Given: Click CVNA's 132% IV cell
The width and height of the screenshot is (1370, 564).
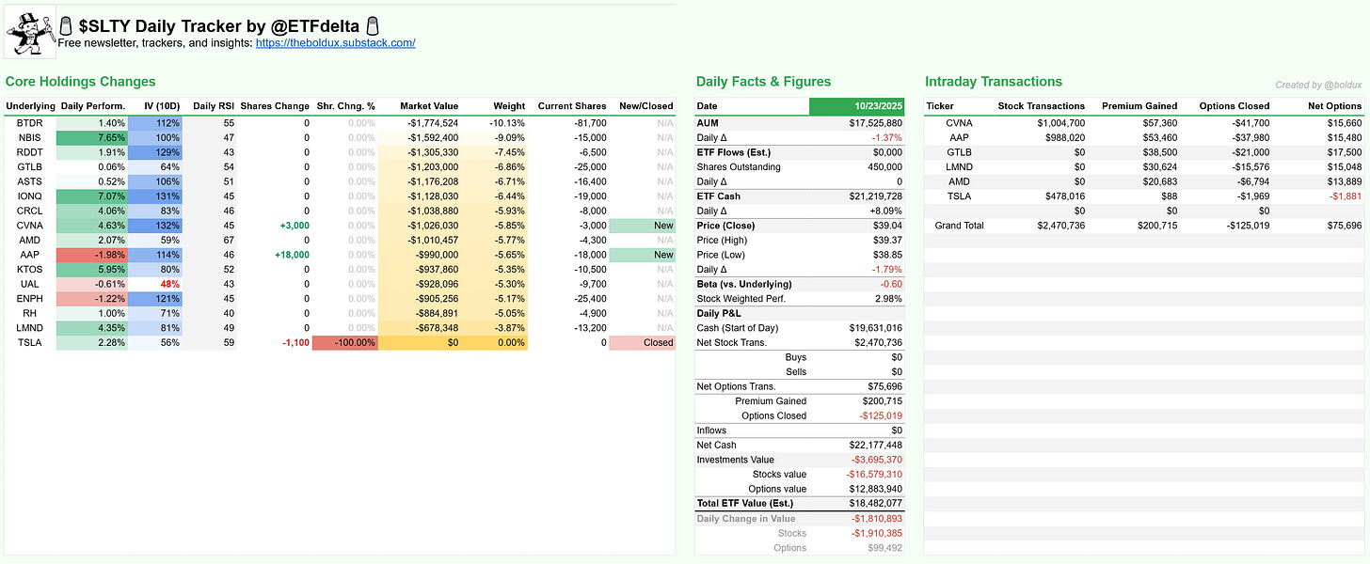Looking at the screenshot, I should (155, 226).
